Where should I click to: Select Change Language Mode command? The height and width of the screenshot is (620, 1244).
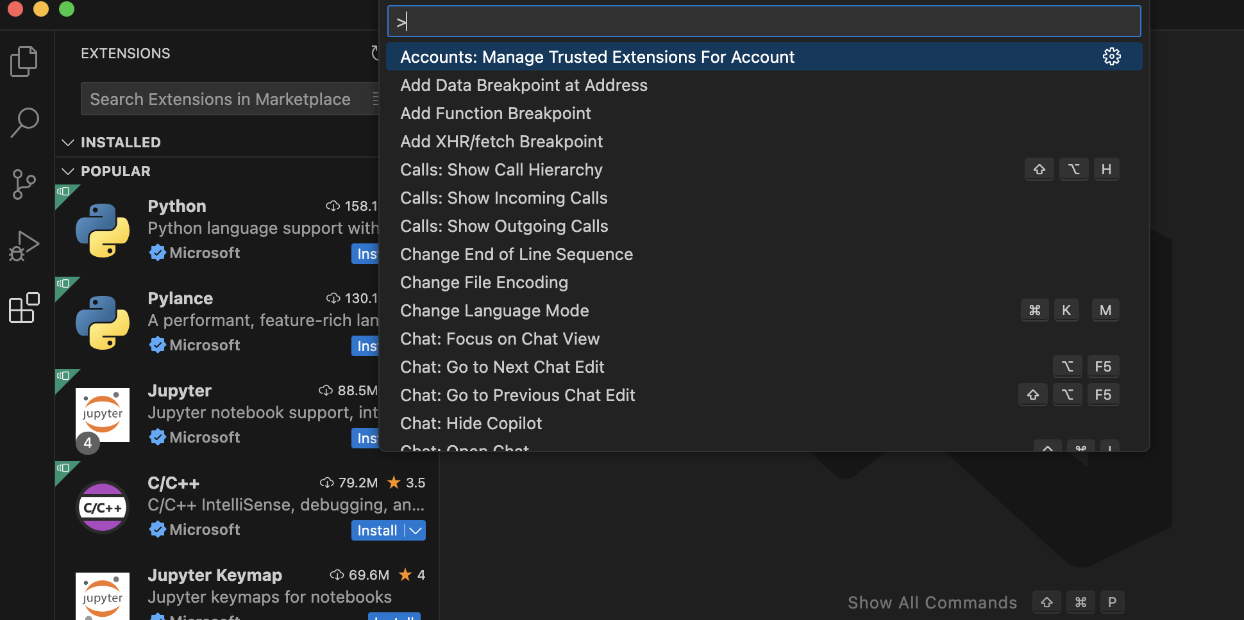click(764, 310)
